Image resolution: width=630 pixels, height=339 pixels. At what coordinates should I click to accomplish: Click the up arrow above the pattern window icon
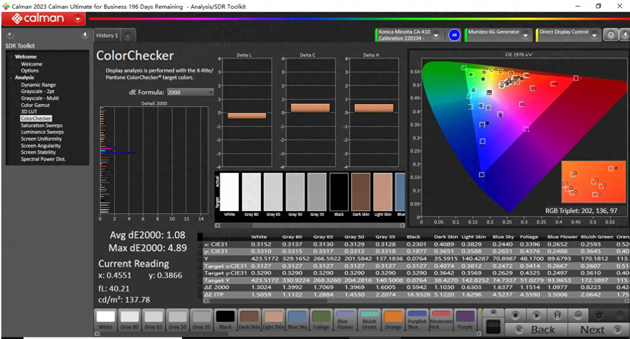click(494, 313)
